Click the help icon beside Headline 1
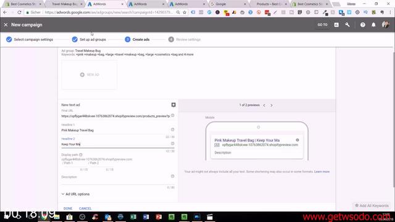395x222 pixels. point(173,129)
